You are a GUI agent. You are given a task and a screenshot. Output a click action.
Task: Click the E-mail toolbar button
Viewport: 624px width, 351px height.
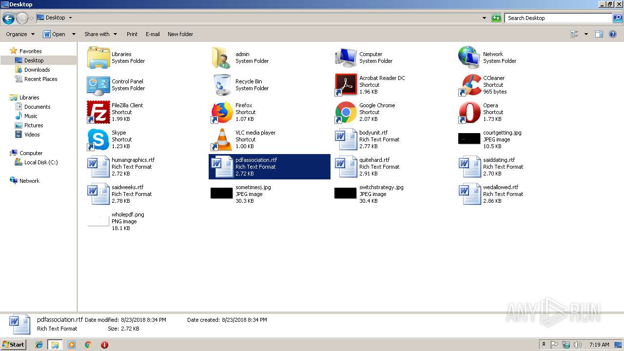153,34
